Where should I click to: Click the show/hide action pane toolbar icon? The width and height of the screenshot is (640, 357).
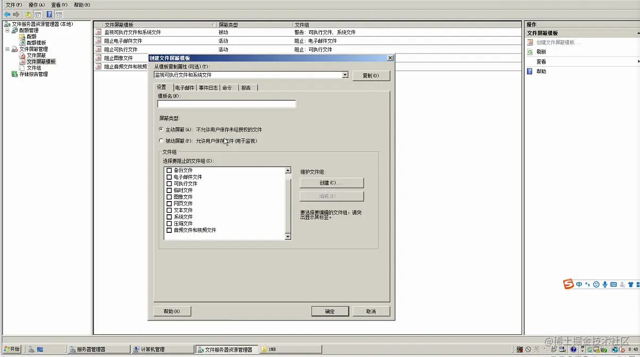(x=58, y=14)
